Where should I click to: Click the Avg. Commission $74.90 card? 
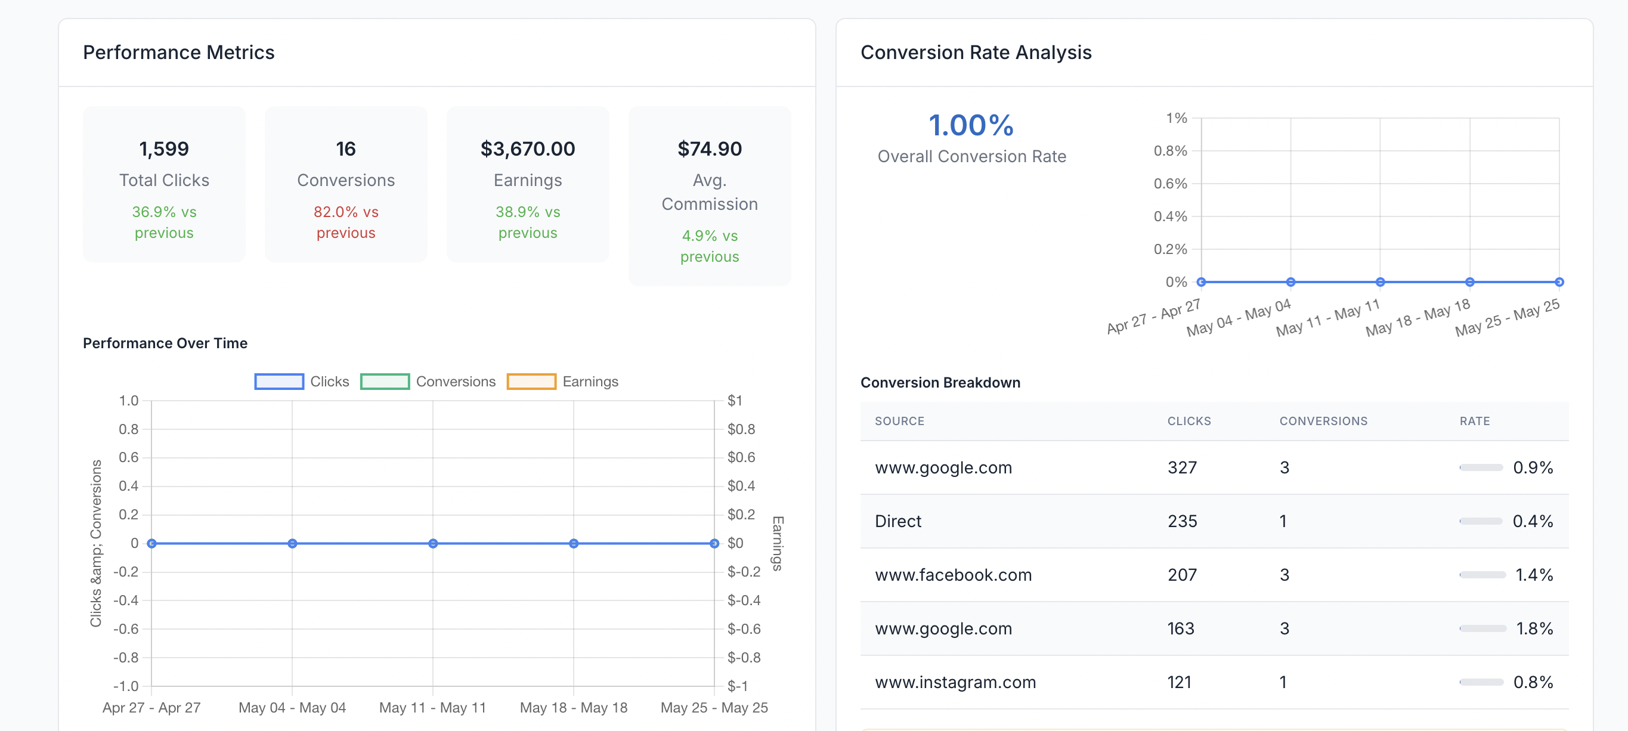pyautogui.click(x=709, y=196)
